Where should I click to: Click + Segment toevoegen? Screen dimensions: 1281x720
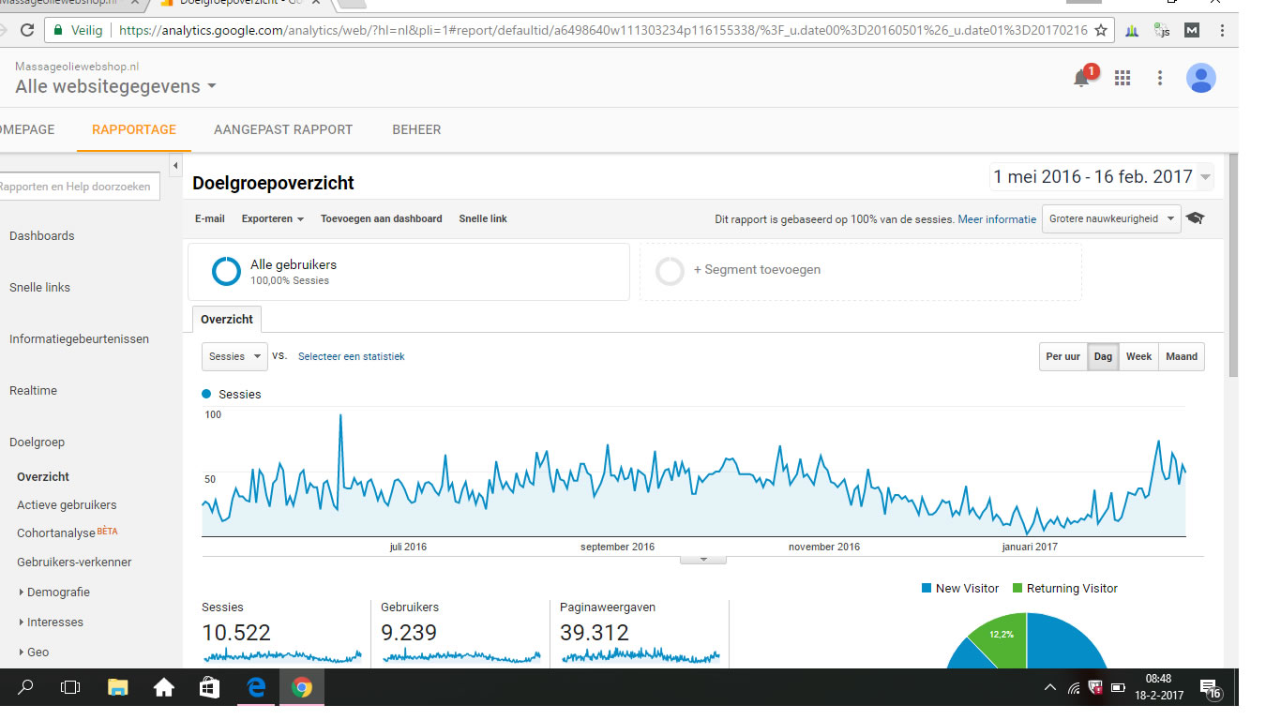757,270
